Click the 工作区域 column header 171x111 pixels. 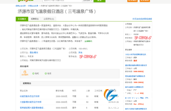click(98, 91)
